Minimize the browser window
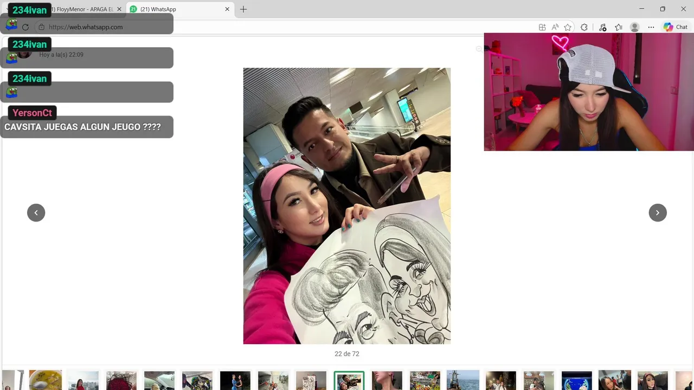 click(642, 9)
